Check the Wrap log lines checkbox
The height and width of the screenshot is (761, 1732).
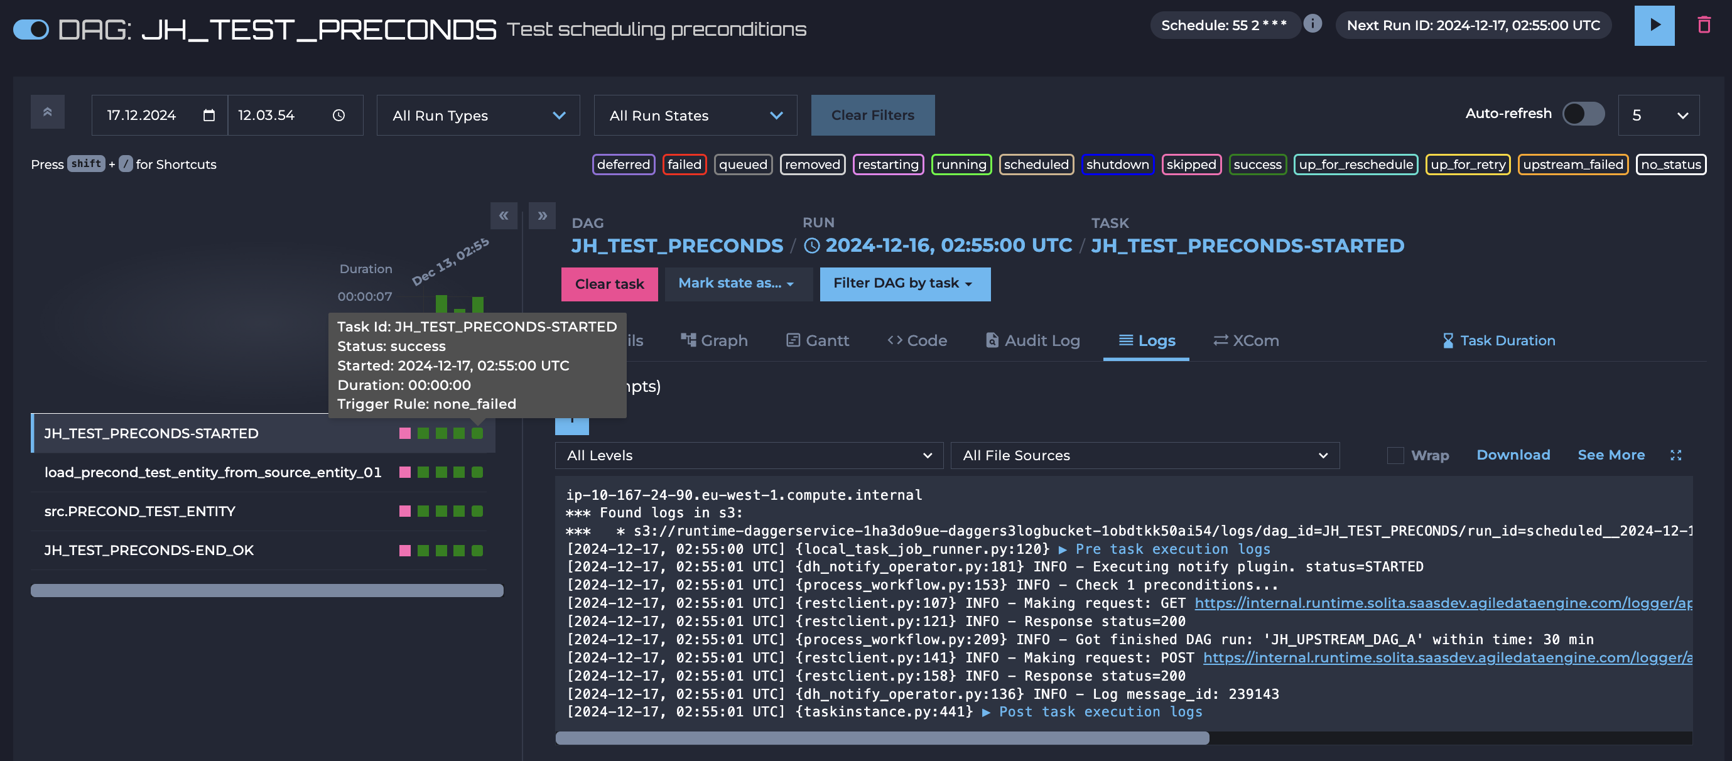click(1395, 455)
